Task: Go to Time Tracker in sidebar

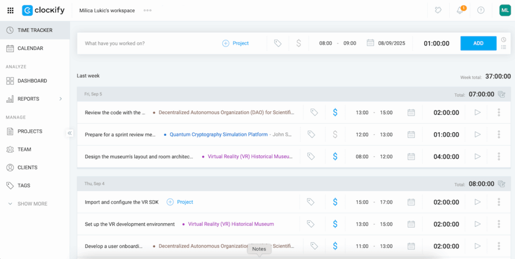Action: (x=35, y=30)
